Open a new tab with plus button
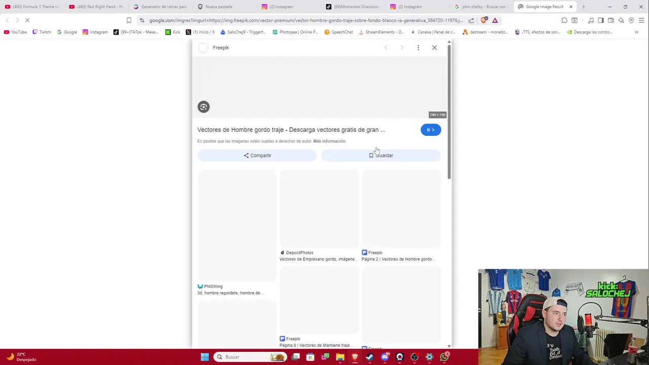Image resolution: width=649 pixels, height=365 pixels. [584, 7]
